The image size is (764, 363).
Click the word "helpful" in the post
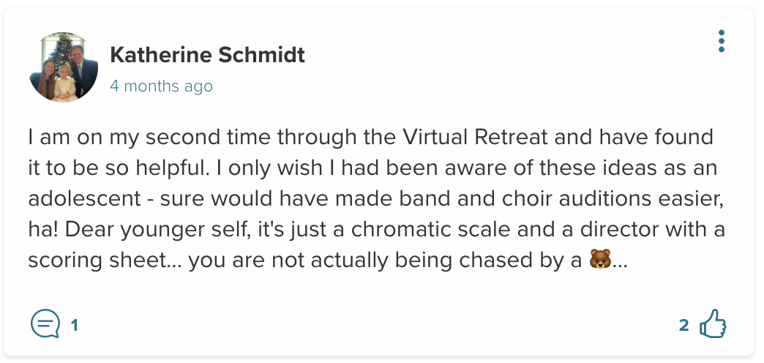click(179, 168)
